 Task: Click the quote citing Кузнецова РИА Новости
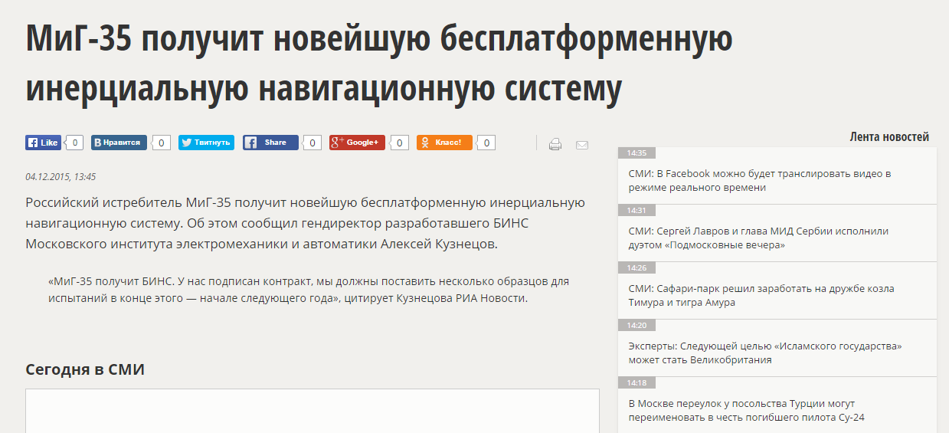(309, 290)
